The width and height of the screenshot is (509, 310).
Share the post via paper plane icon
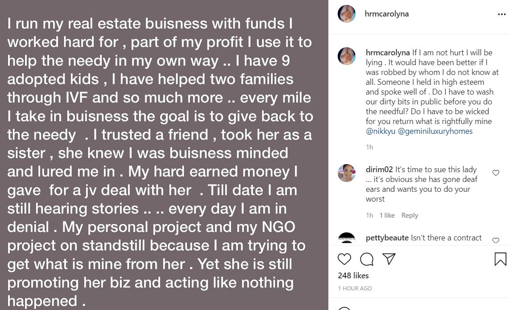pyautogui.click(x=389, y=259)
